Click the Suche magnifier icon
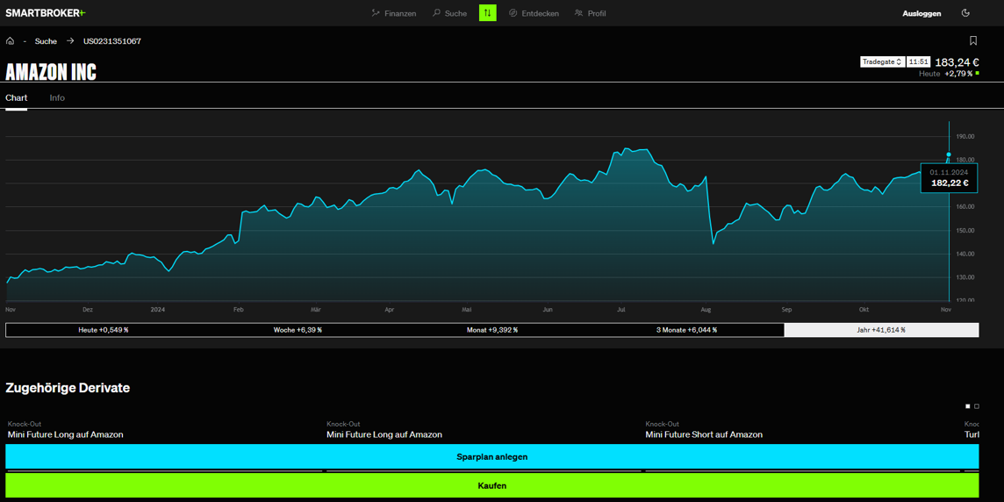1004x502 pixels. pyautogui.click(x=437, y=13)
